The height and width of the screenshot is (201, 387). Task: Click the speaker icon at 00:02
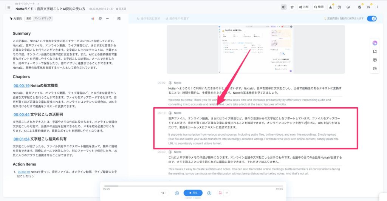(170, 83)
